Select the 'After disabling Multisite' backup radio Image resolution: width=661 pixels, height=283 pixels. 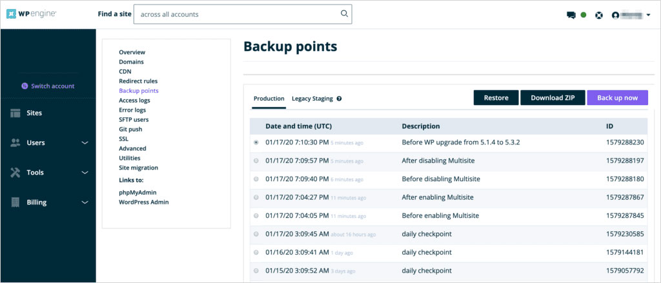pos(256,161)
